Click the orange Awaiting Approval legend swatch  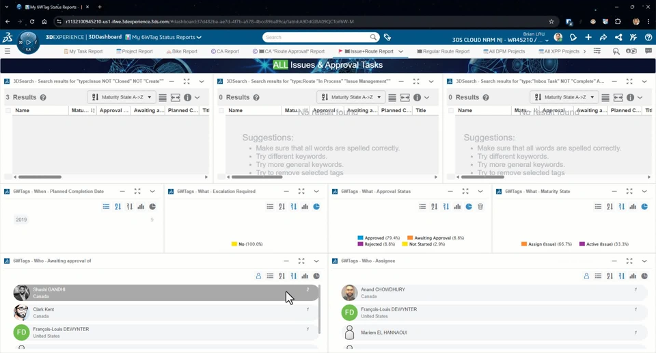point(410,238)
